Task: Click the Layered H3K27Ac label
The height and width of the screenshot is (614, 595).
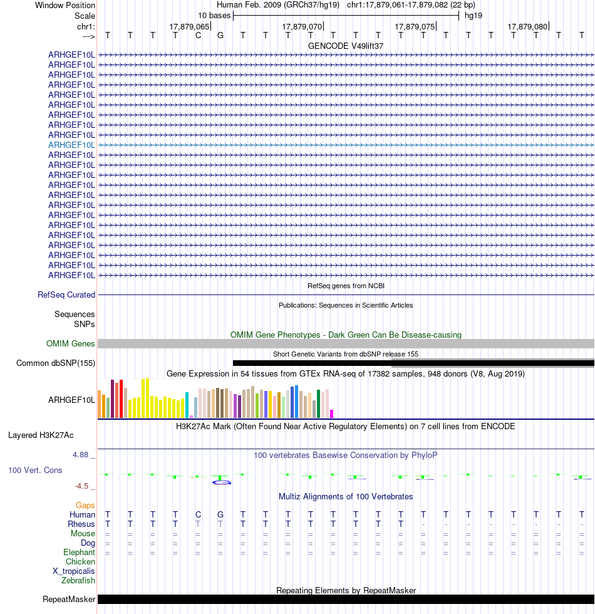Action: (x=41, y=435)
